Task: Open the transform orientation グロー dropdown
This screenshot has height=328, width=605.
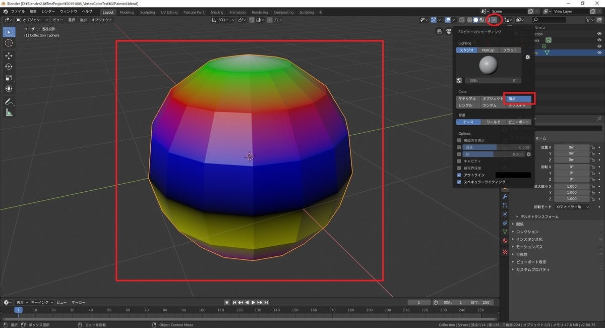Action: click(x=222, y=20)
